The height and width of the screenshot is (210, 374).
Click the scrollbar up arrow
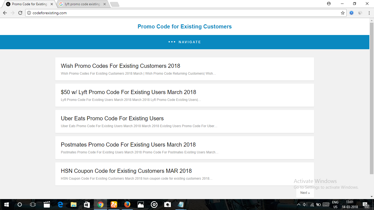(372, 20)
